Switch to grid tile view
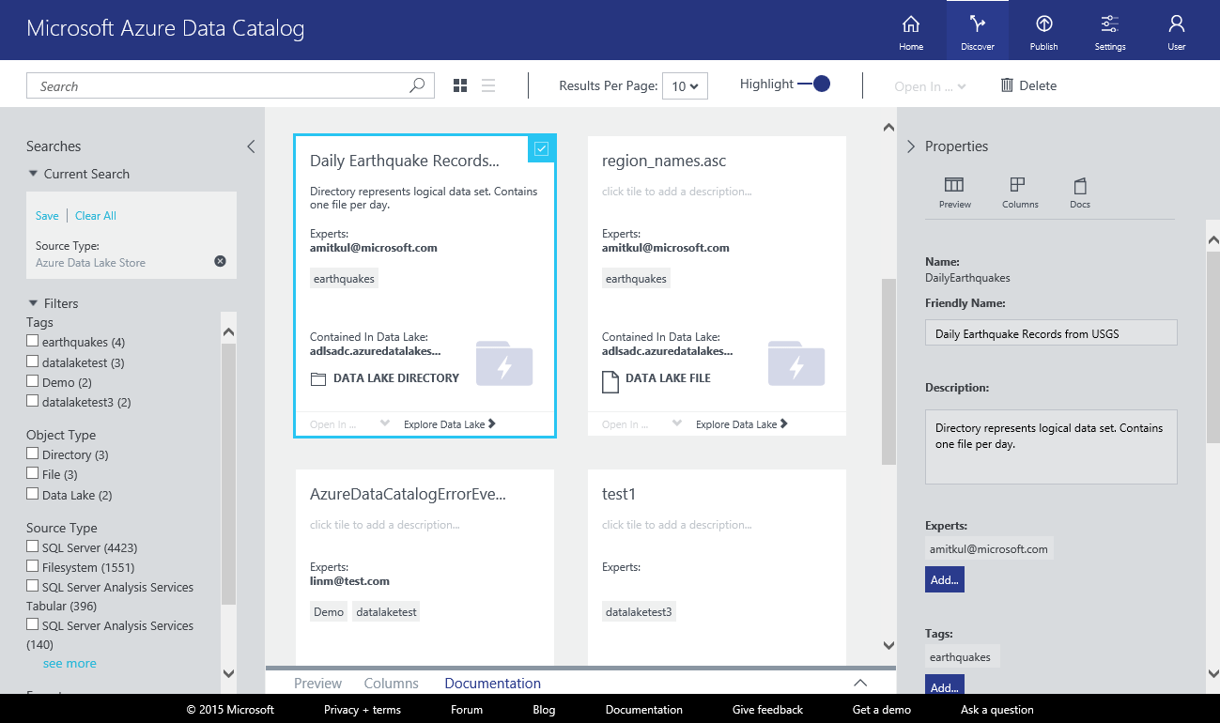1220x723 pixels. (460, 85)
